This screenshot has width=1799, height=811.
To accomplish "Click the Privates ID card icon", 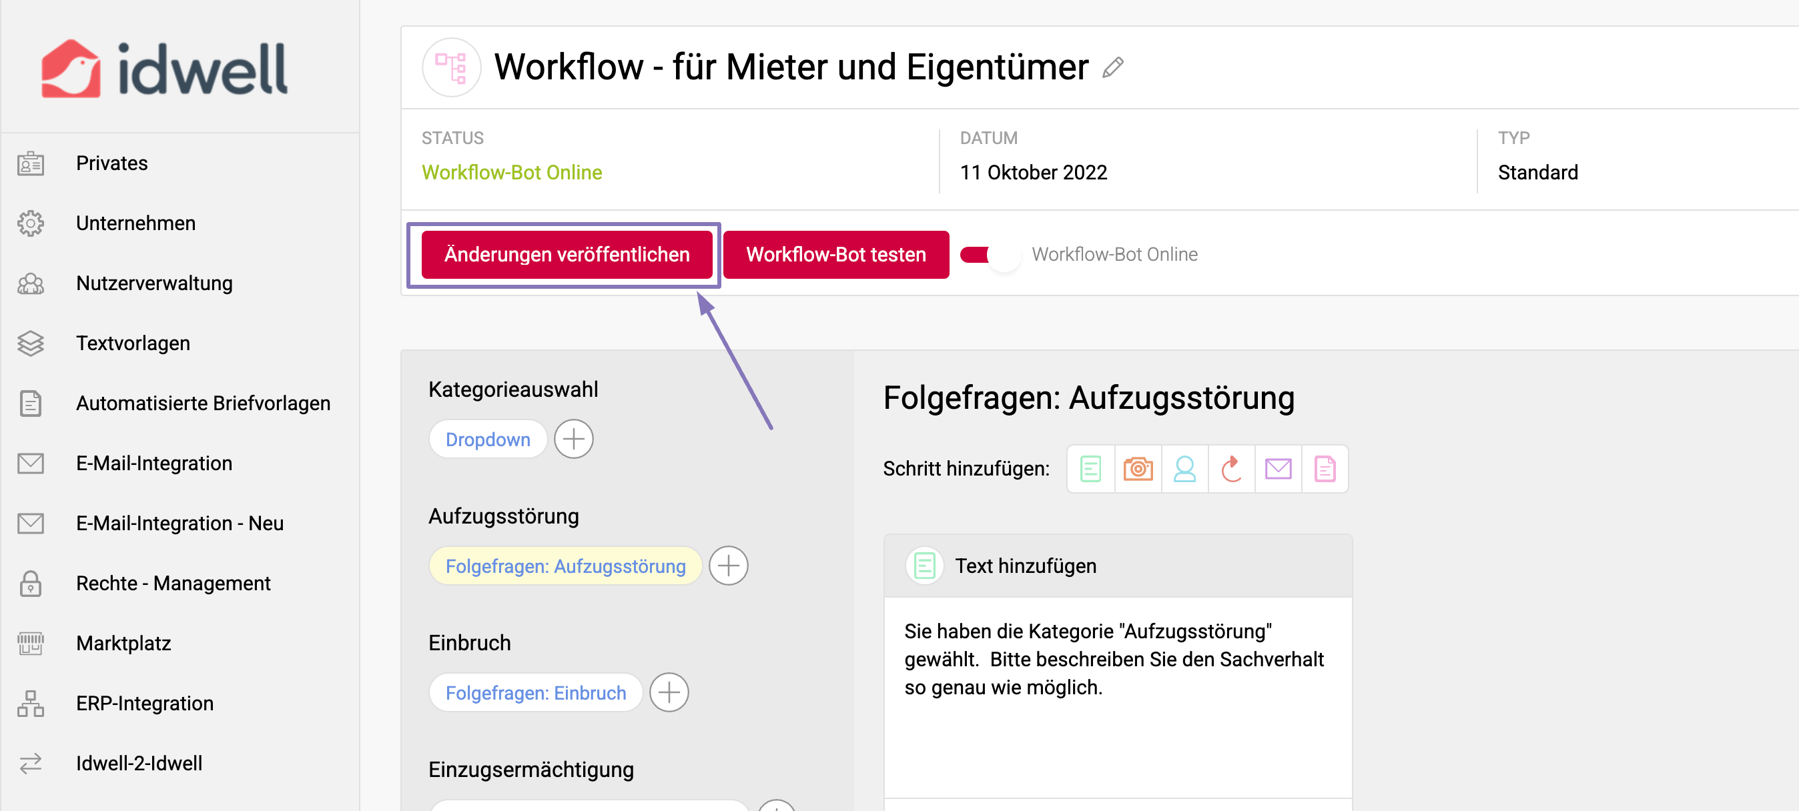I will click(x=31, y=163).
